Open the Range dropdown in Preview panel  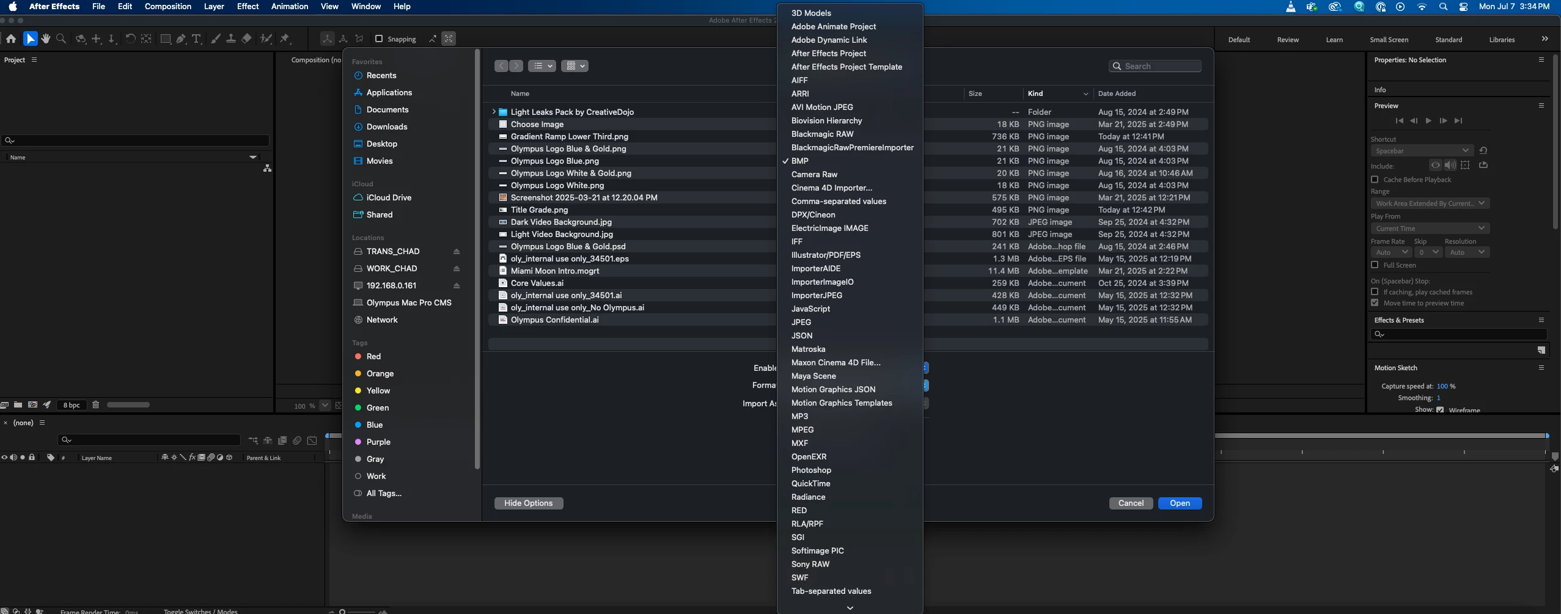click(x=1430, y=203)
